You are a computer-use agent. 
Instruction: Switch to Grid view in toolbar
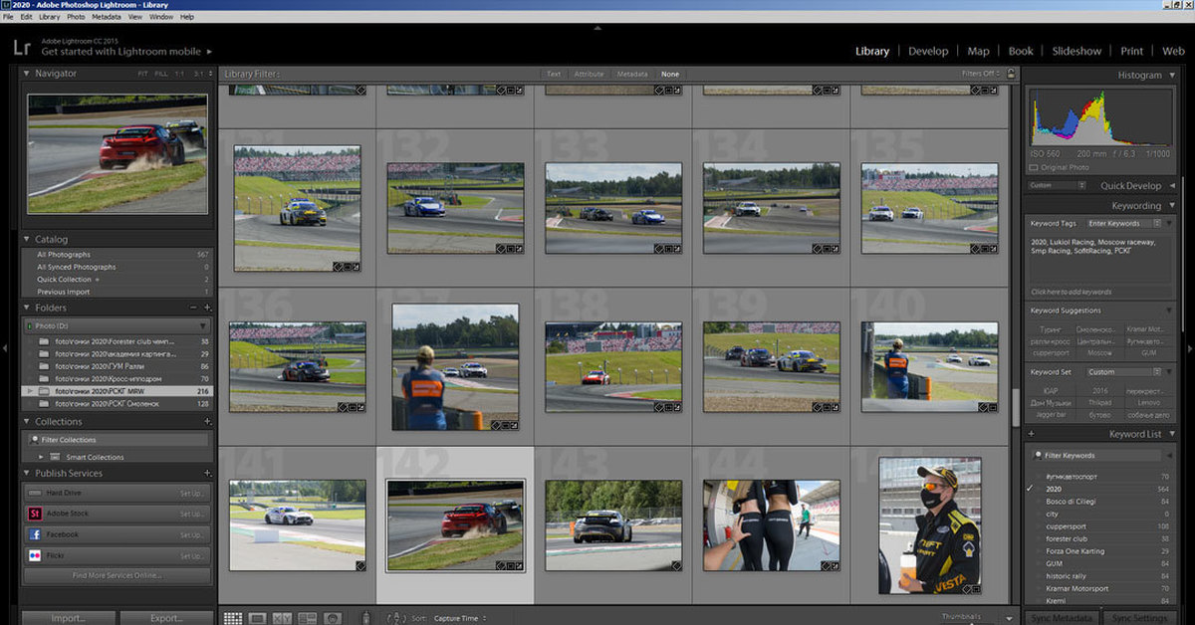(x=232, y=618)
